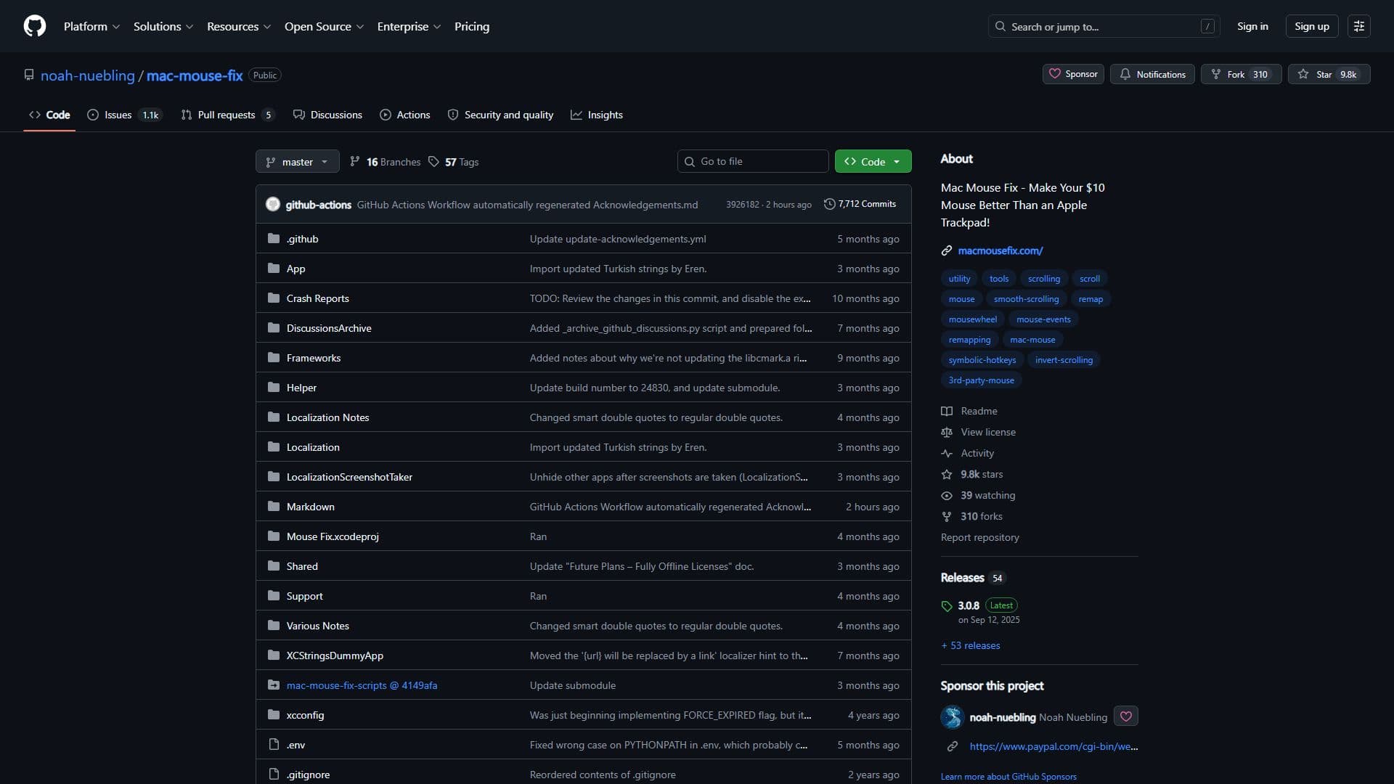The height and width of the screenshot is (784, 1394).
Task: Open the Security and quality tab
Action: [501, 115]
